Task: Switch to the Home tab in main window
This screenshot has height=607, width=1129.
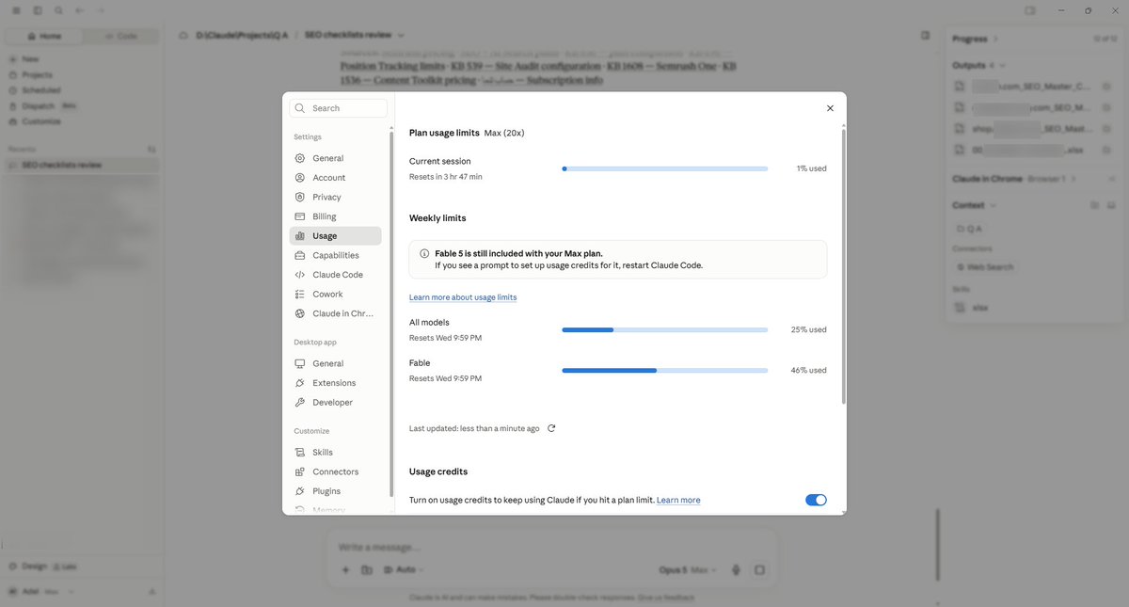Action: pos(44,36)
